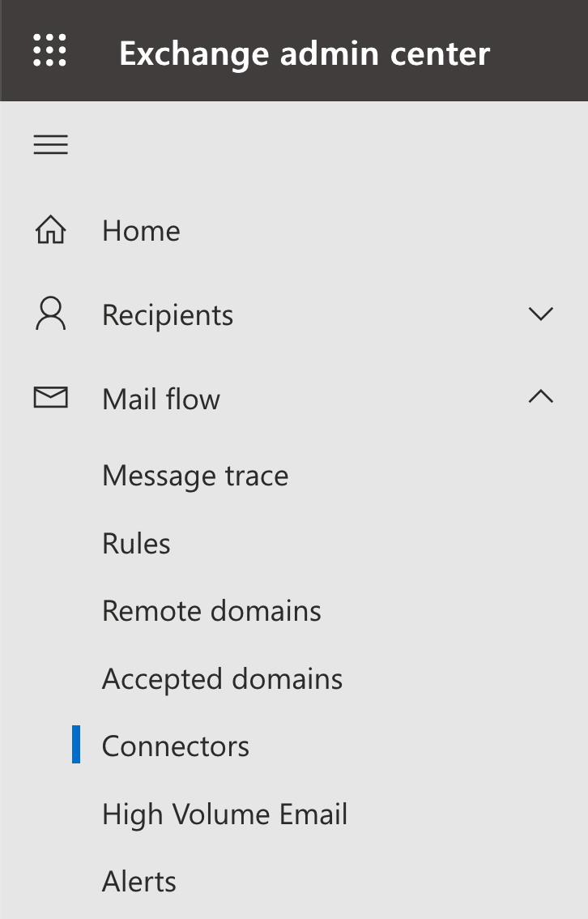Click the Recipients person icon
Viewport: 588px width, 919px height.
[x=51, y=314]
